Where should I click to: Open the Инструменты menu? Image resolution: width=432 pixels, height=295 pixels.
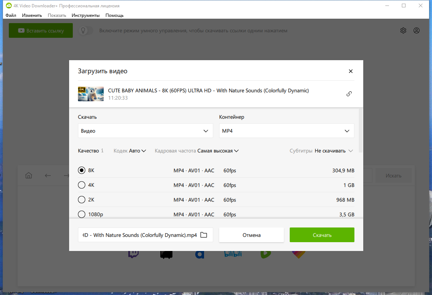[85, 15]
